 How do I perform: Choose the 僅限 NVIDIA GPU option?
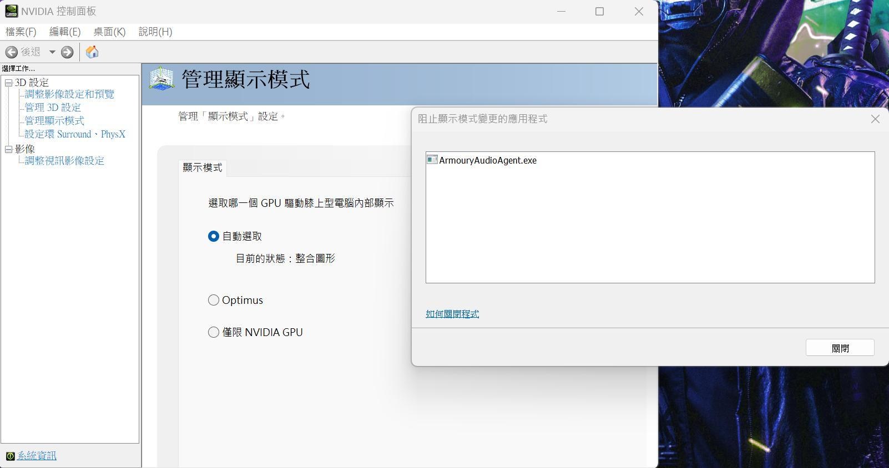click(214, 332)
